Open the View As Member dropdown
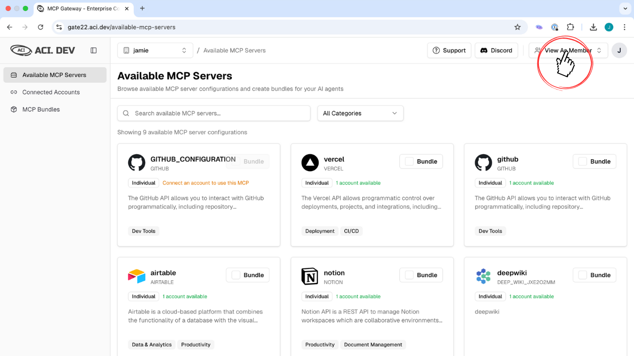This screenshot has height=356, width=634. click(568, 50)
